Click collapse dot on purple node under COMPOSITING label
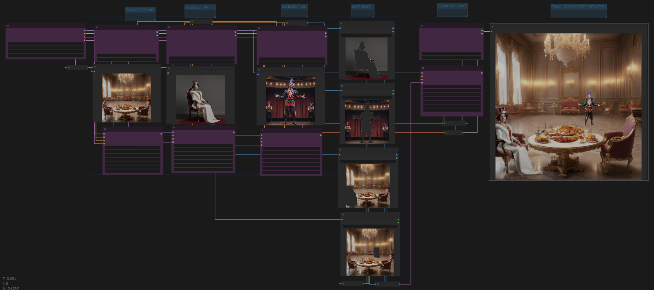The image size is (654, 290). click(x=422, y=26)
